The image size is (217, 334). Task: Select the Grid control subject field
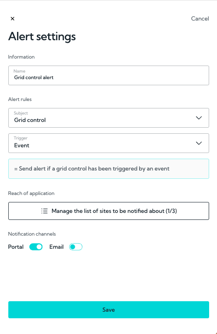click(108, 118)
